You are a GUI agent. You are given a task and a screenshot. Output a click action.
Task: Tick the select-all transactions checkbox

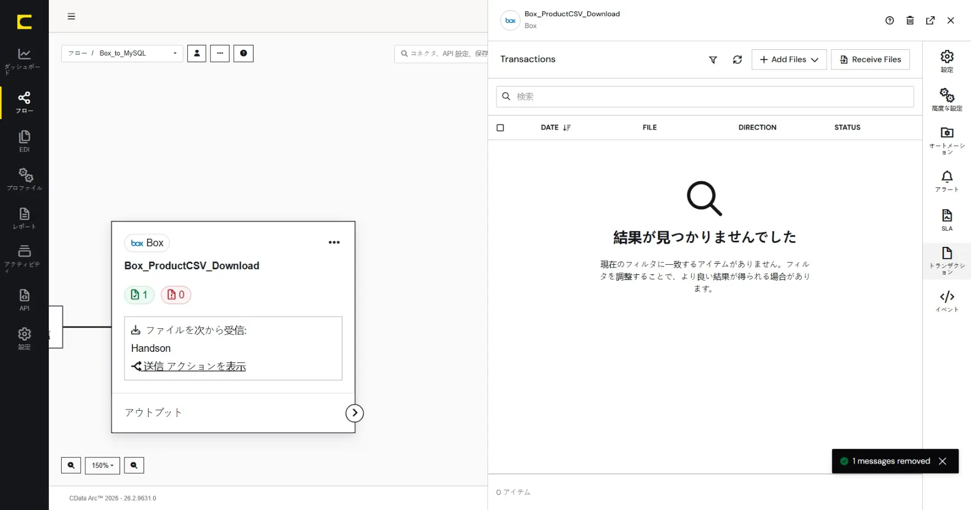click(x=500, y=128)
